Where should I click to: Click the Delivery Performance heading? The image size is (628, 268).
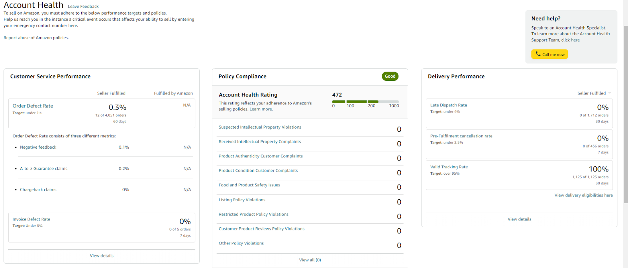tap(456, 77)
